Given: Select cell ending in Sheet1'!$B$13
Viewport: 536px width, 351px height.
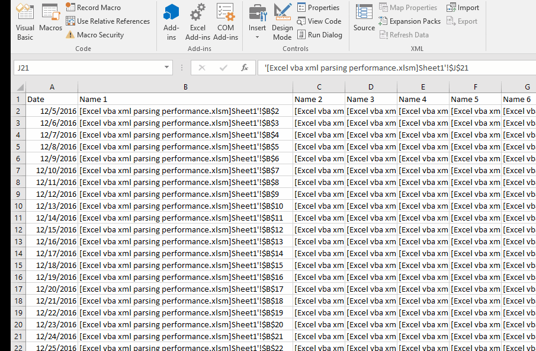Looking at the screenshot, I should pos(185,241).
